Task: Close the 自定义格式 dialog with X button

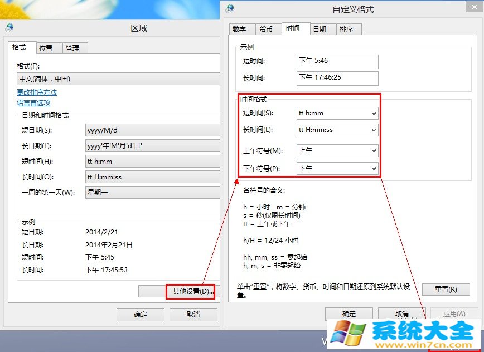Action: tap(475, 7)
